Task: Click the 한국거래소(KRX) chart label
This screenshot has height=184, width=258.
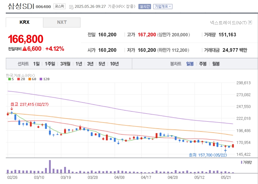Action: tap(20, 75)
